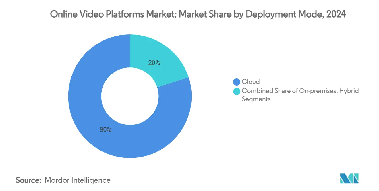
Task: Toggle the Combined Share legend label
Action: pyautogui.click(x=300, y=95)
